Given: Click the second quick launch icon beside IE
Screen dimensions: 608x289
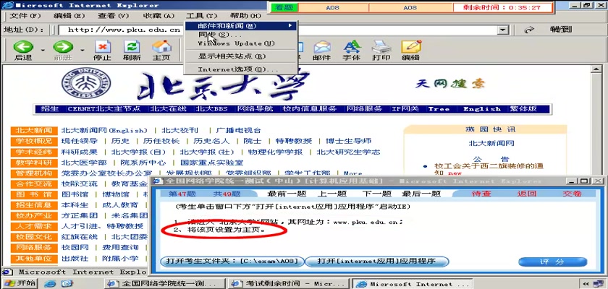Looking at the screenshot, I should [x=67, y=283].
